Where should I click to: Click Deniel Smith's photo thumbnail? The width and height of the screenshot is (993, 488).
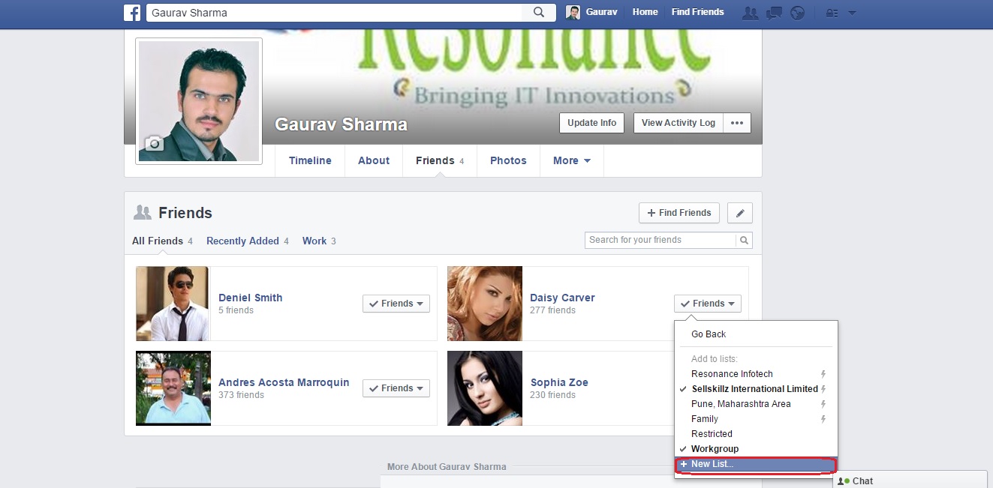(173, 304)
